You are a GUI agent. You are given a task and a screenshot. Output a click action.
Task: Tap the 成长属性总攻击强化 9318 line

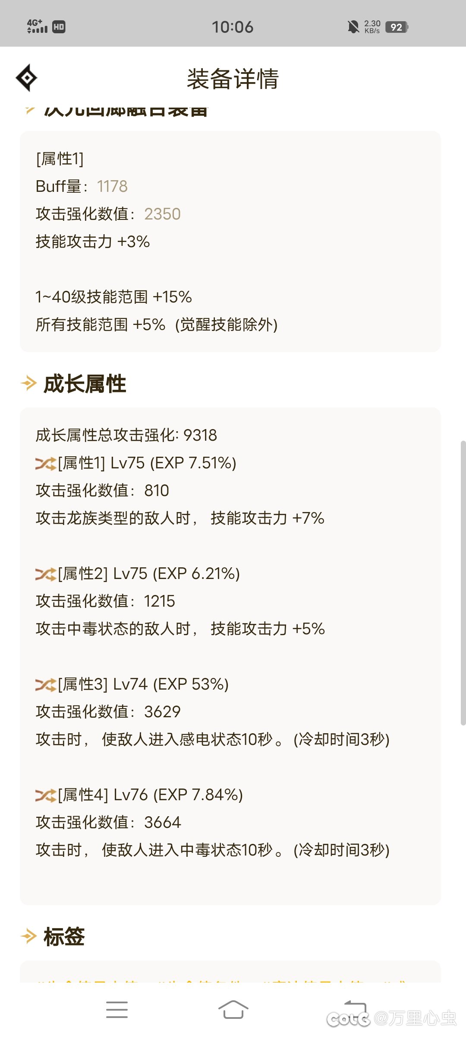pos(126,436)
